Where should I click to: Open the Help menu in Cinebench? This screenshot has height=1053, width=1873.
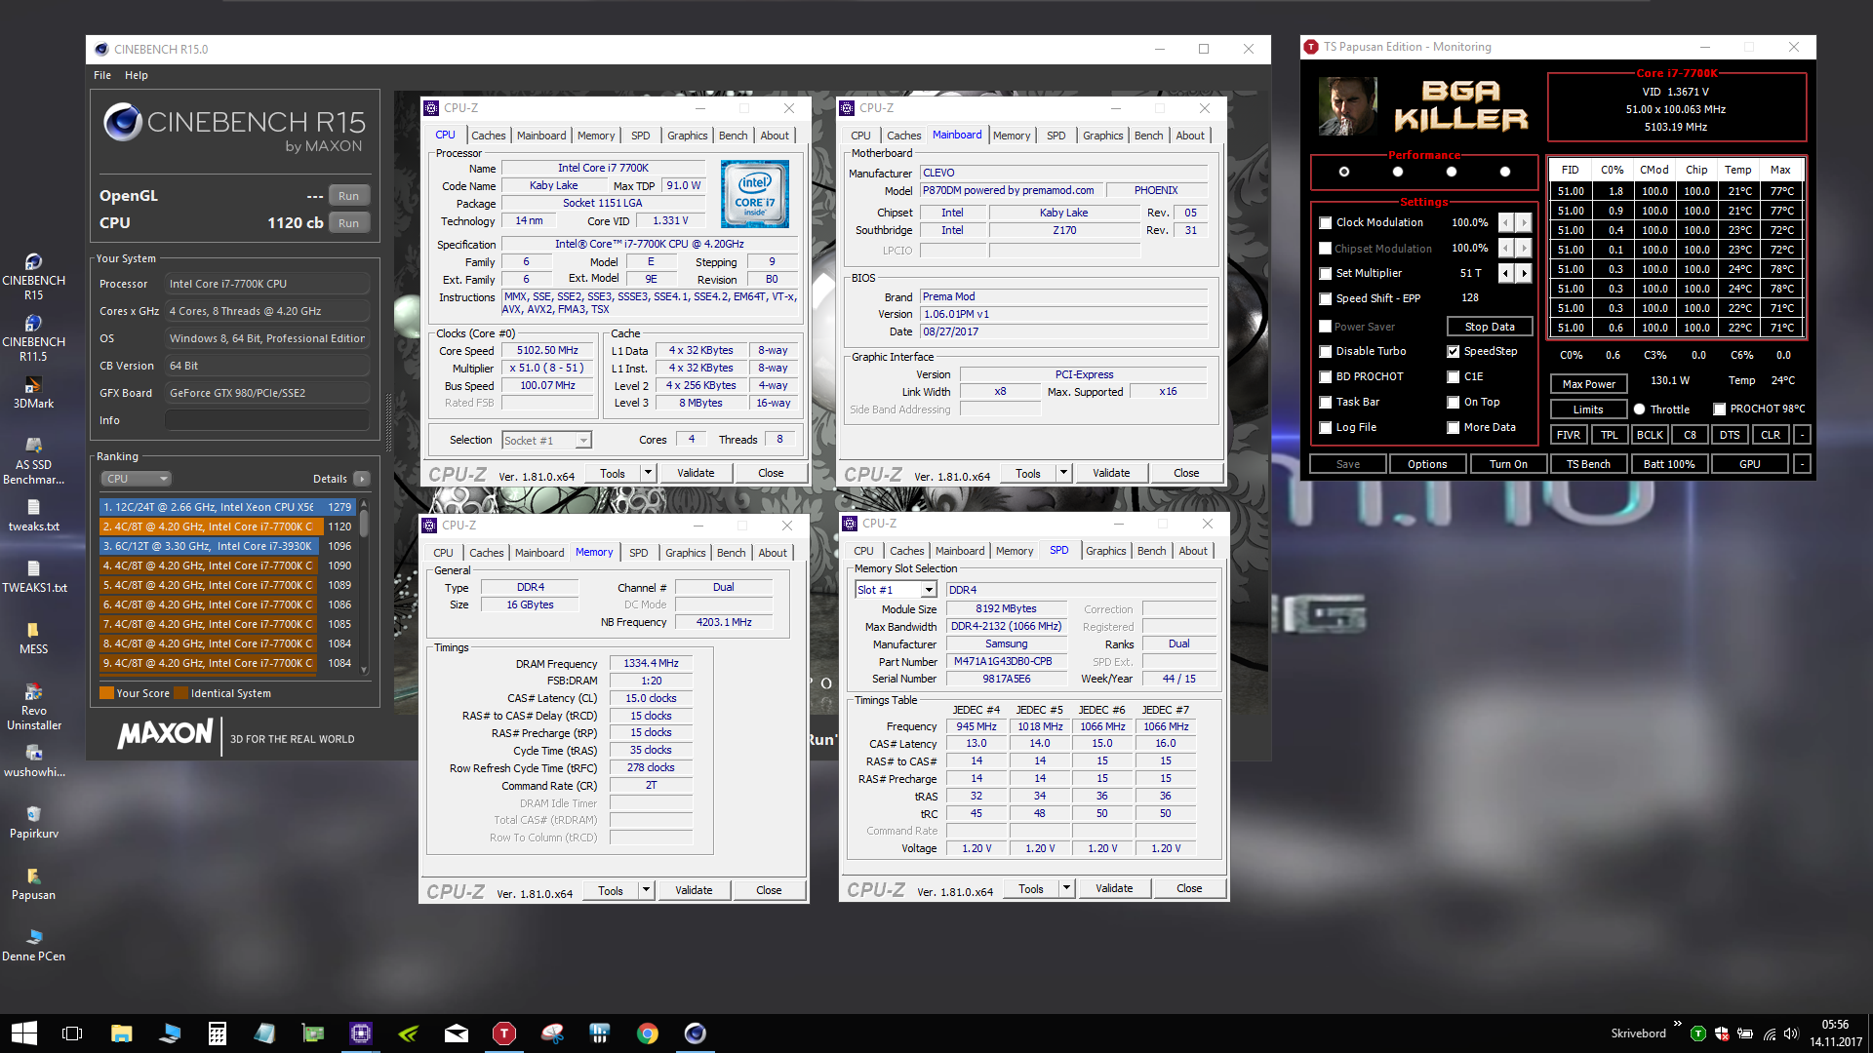point(136,75)
